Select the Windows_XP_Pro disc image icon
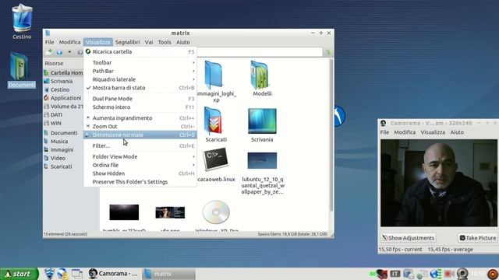Screen dimensions: 499x280 [216, 212]
